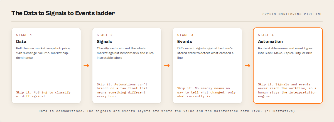Click the Data card's Skip it note
The width and height of the screenshot is (334, 122).
tap(43, 94)
